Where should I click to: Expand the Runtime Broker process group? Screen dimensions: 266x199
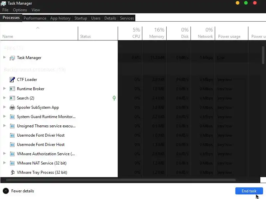[5, 89]
